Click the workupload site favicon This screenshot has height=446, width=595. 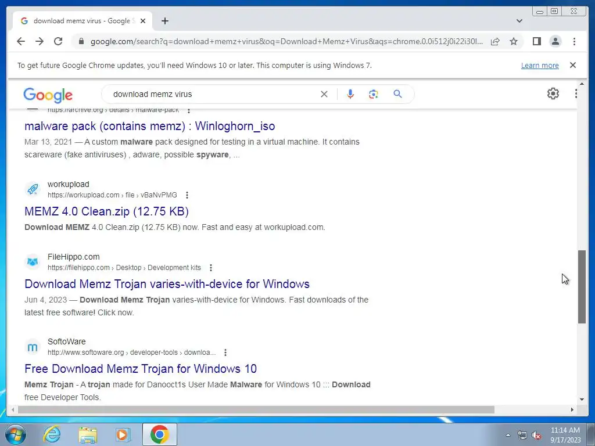[33, 189]
